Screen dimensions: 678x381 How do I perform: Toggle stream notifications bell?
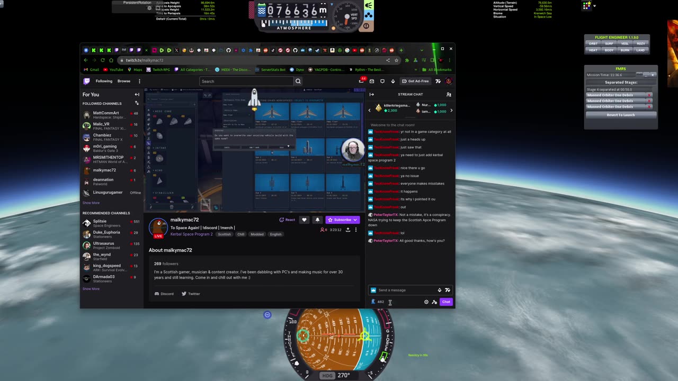point(317,220)
